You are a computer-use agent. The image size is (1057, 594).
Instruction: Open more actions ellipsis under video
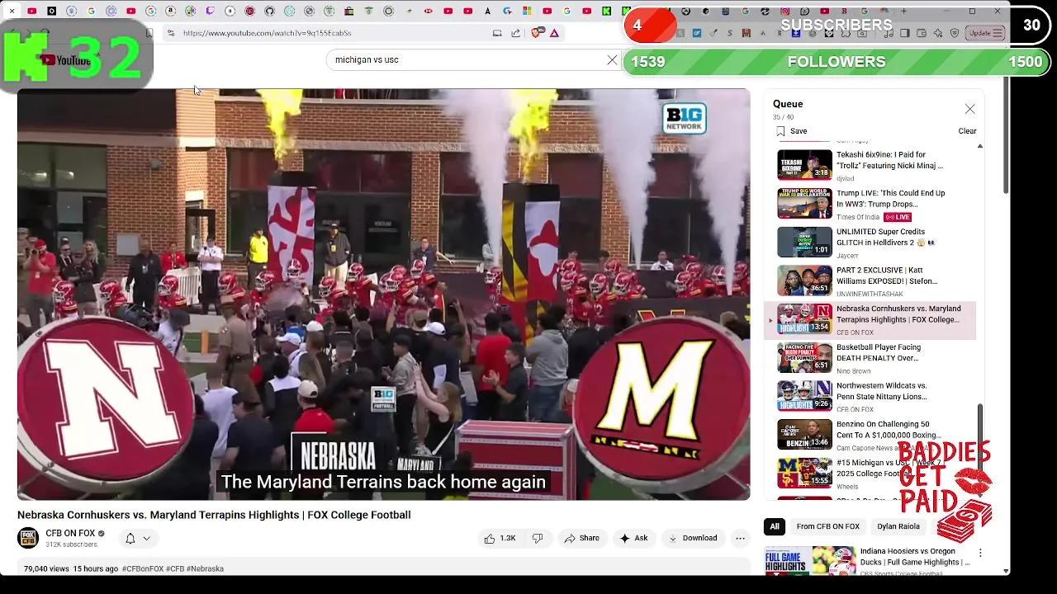[740, 538]
